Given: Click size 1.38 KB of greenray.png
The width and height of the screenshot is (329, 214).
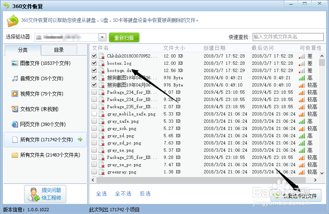Looking at the screenshot, I should (172, 172).
